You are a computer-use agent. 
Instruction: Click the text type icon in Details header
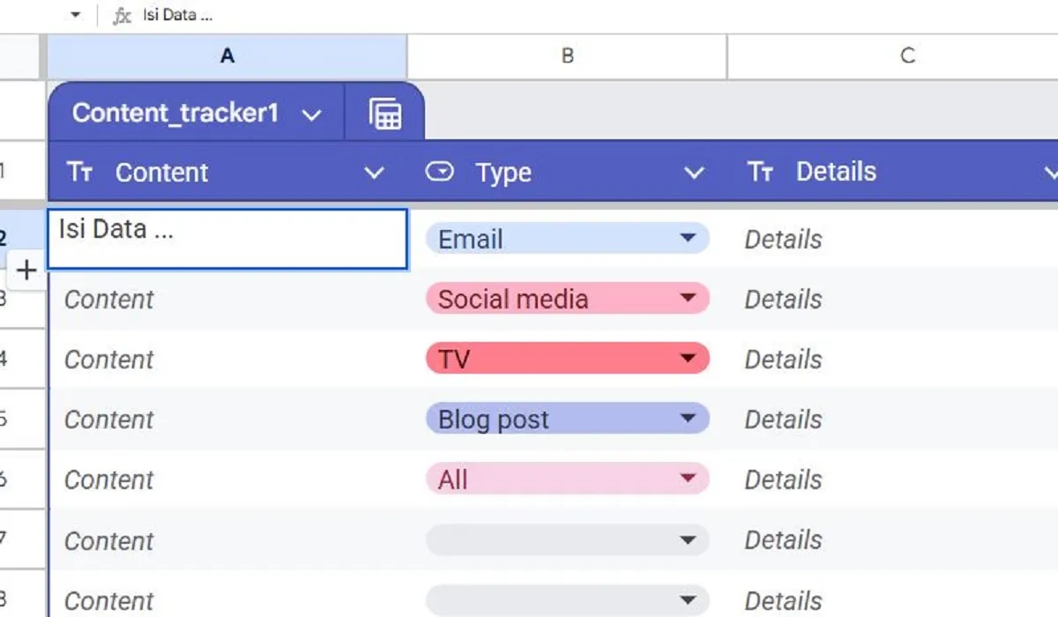click(x=760, y=171)
